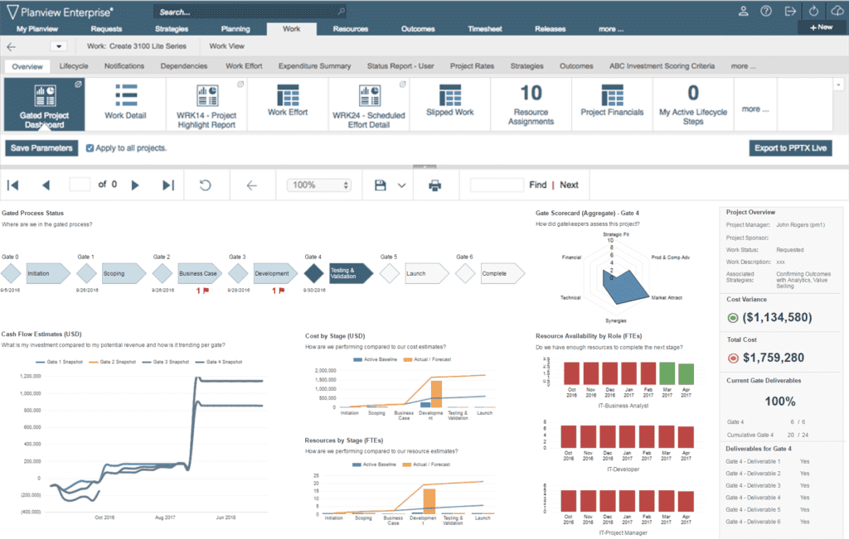Click Export to PPTX Live button
Screen dimensions: 849x539
pos(789,148)
